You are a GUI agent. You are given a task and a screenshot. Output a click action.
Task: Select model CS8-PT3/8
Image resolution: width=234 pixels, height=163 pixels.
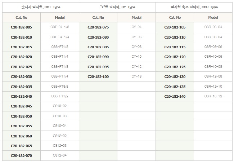point(60,87)
